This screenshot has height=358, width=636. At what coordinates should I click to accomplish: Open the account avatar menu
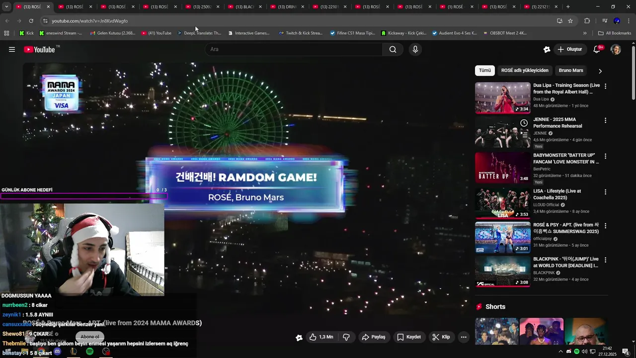click(x=616, y=49)
